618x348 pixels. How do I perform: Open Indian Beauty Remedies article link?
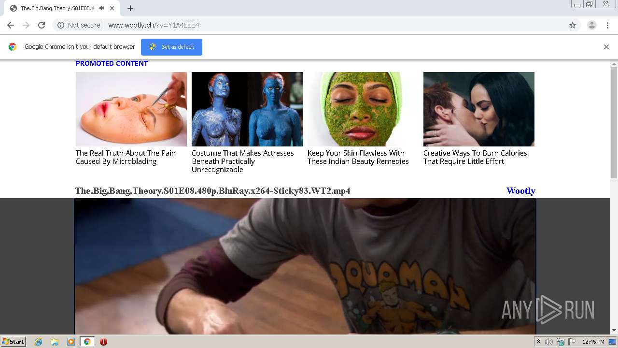[x=358, y=157]
